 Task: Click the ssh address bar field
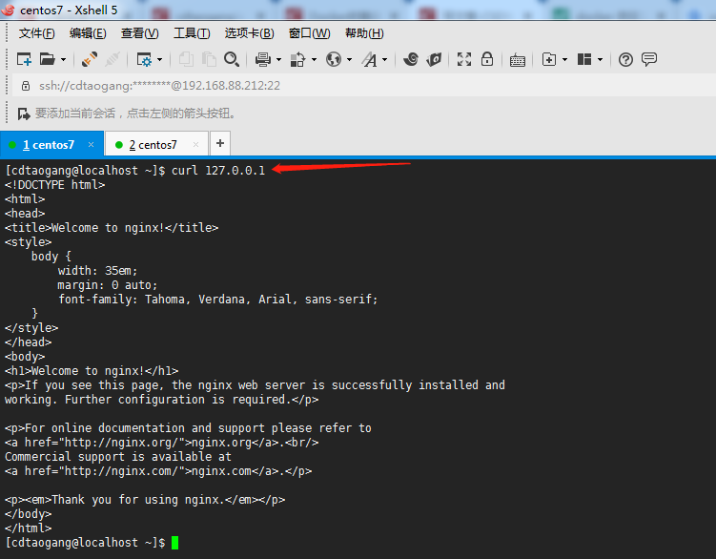pos(363,86)
